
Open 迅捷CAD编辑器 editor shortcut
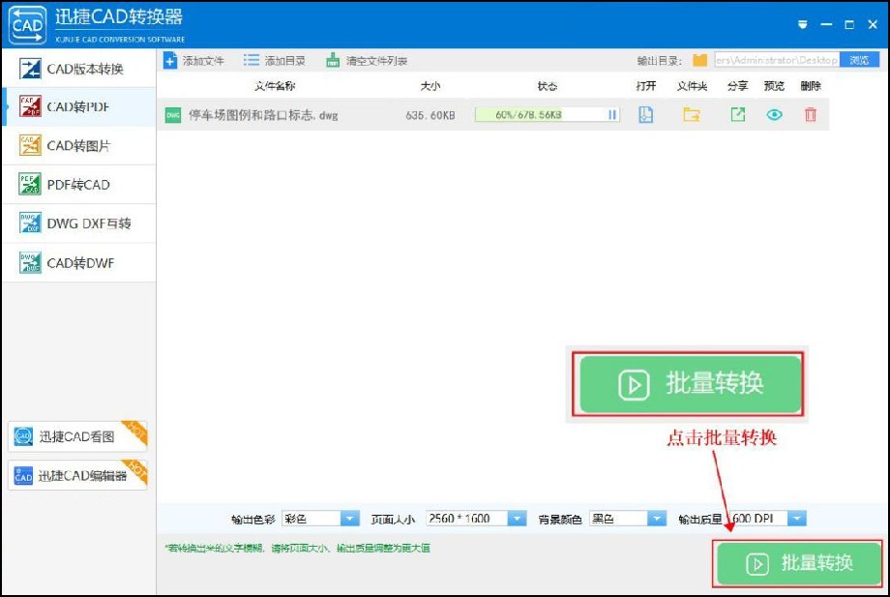point(76,476)
